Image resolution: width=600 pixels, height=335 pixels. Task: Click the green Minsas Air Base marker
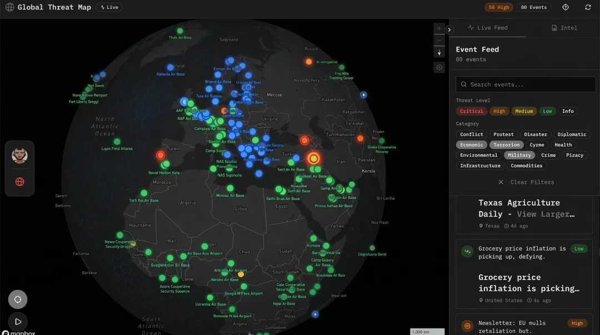point(230,188)
